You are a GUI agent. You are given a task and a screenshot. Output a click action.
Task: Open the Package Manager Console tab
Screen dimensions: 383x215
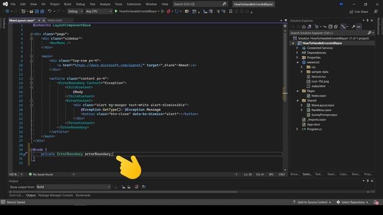point(56,195)
